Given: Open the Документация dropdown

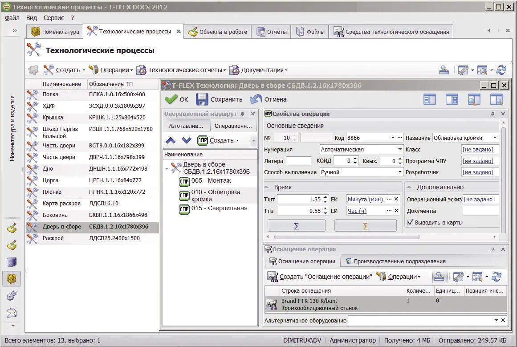Looking at the screenshot, I should pos(286,70).
